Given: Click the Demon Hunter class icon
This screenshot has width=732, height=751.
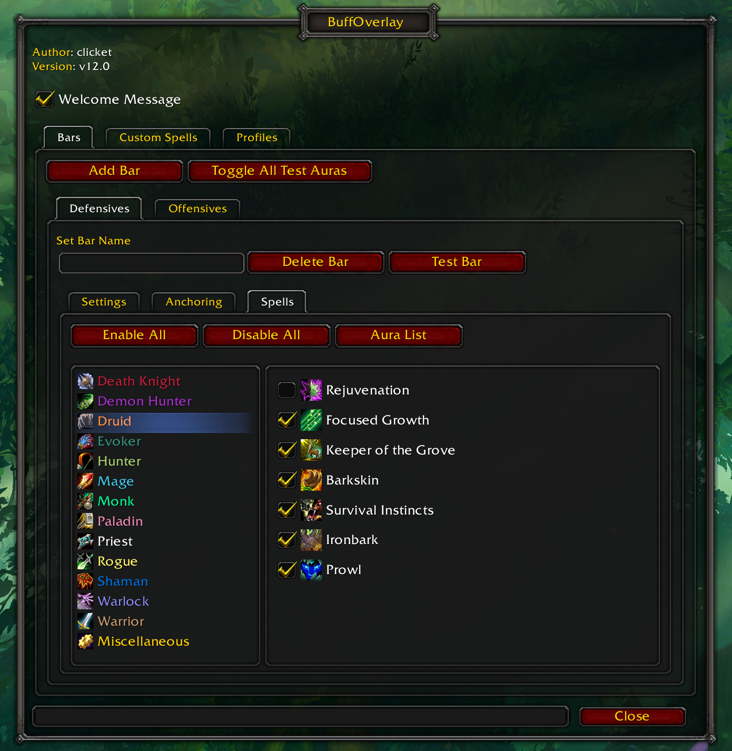Looking at the screenshot, I should tap(85, 401).
